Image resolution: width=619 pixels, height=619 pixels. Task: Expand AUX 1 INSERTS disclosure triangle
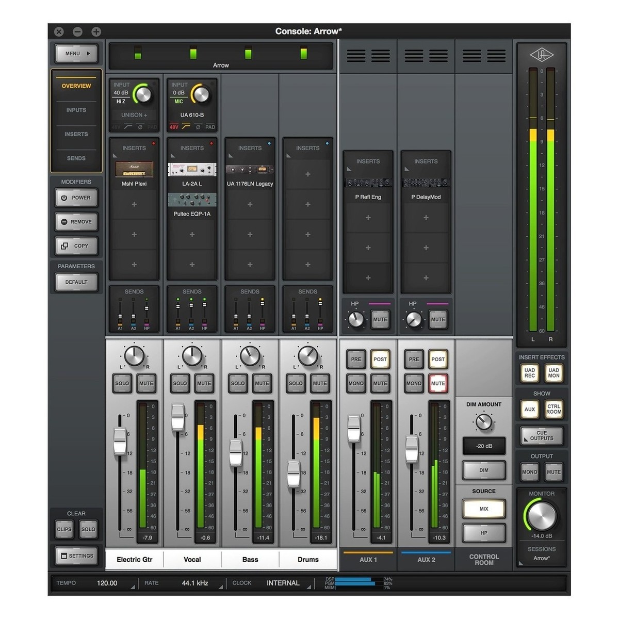[349, 169]
